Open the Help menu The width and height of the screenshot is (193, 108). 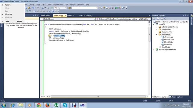(x=87, y=4)
